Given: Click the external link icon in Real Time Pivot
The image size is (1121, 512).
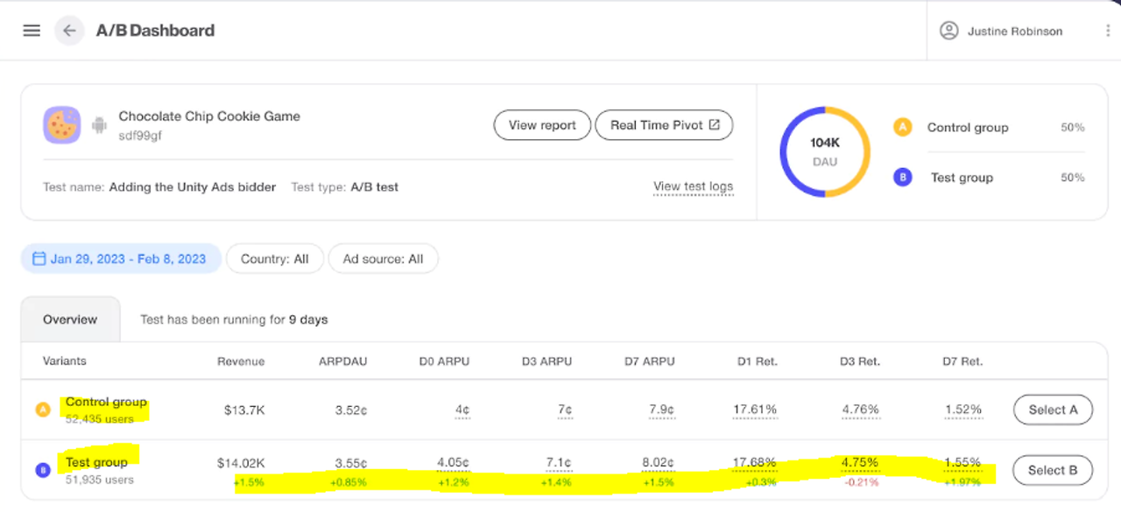Looking at the screenshot, I should pyautogui.click(x=714, y=124).
